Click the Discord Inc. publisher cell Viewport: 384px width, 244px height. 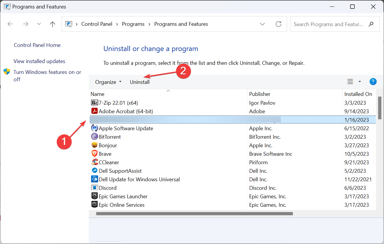tap(263, 188)
